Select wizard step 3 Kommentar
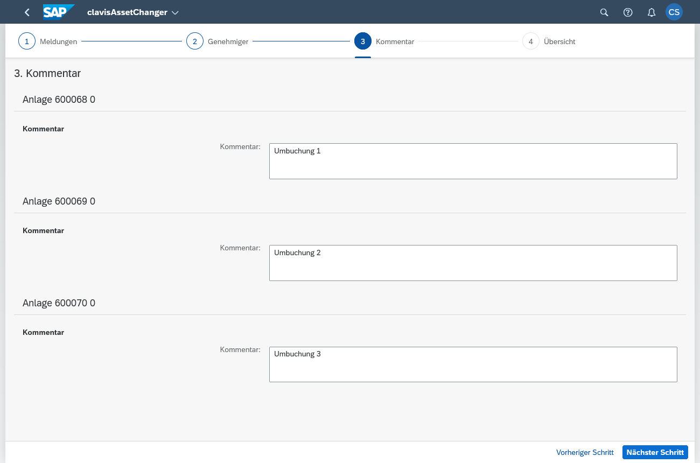The width and height of the screenshot is (700, 463). tap(363, 41)
